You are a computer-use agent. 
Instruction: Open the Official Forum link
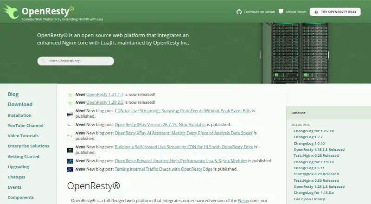[296, 12]
